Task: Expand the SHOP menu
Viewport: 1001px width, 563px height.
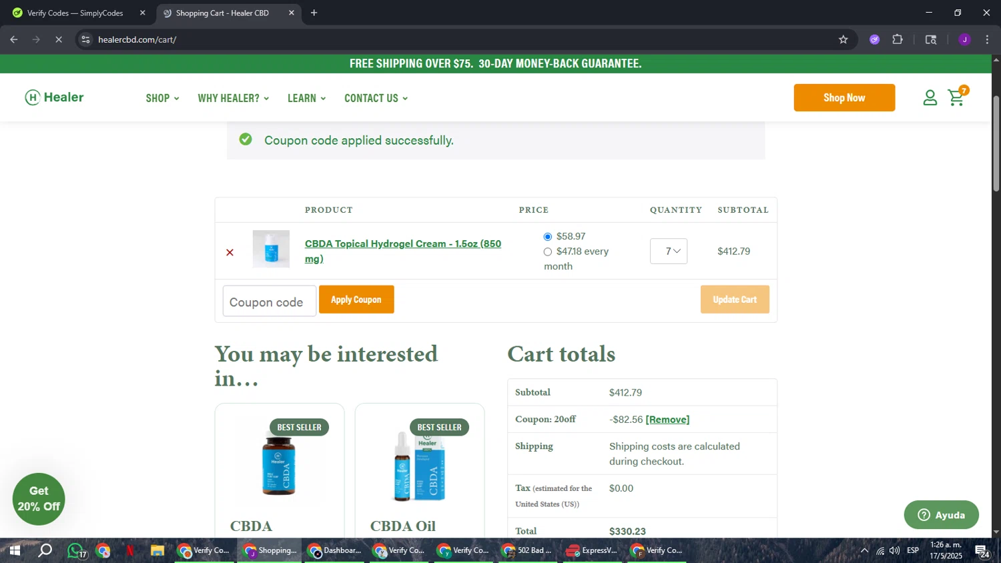Action: pyautogui.click(x=162, y=98)
